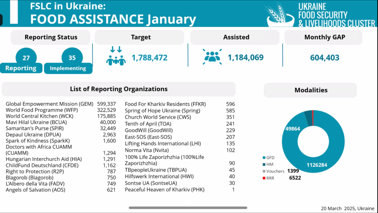378x213 pixels.
Task: Select ChildFund Deutschland (CFDE) name
Action: [42, 165]
